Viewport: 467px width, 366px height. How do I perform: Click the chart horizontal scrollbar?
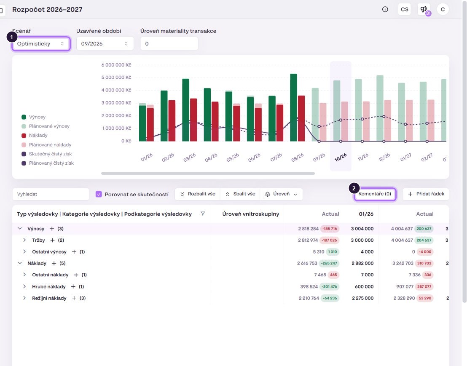(x=208, y=173)
